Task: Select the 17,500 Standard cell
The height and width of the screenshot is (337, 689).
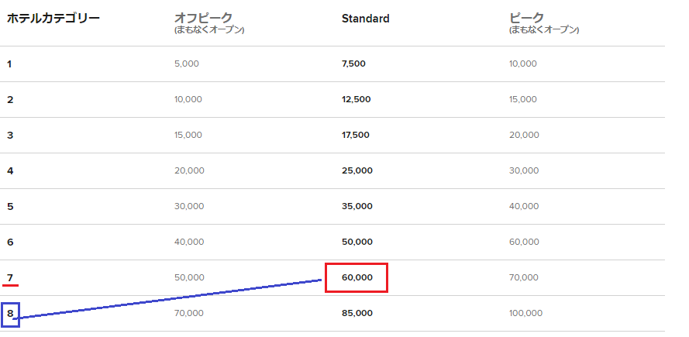Action: click(x=356, y=136)
